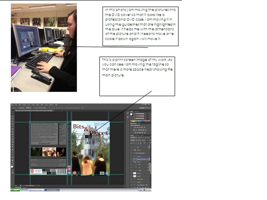Select the Eraser tool
This screenshot has height=200, width=267.
coord(13,139)
